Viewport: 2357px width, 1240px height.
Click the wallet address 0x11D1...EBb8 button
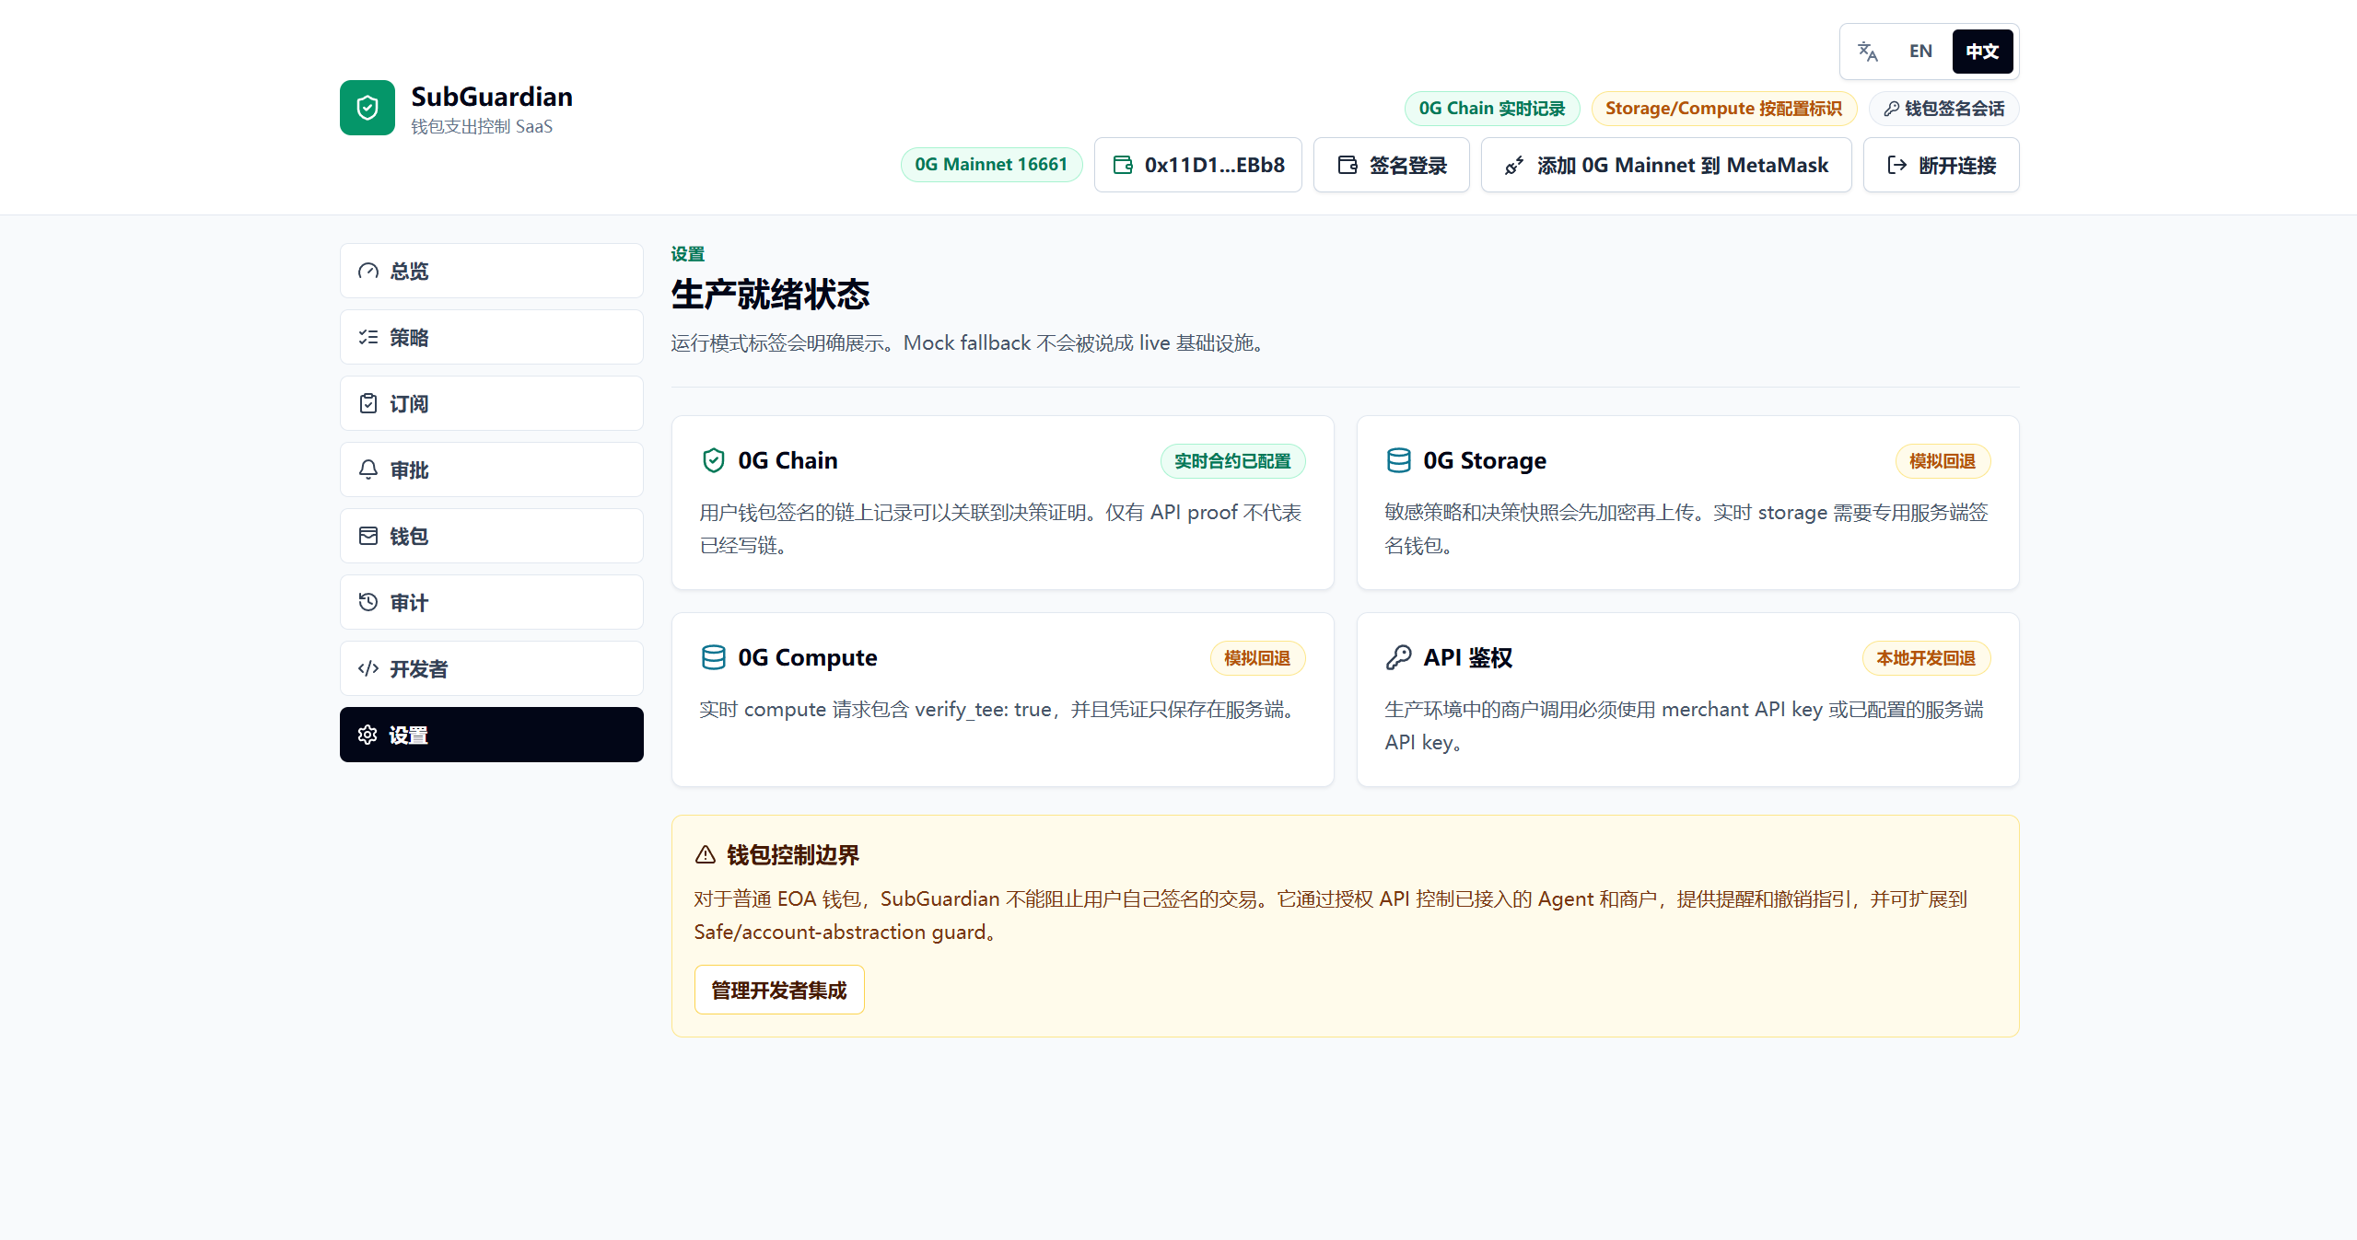1197,165
